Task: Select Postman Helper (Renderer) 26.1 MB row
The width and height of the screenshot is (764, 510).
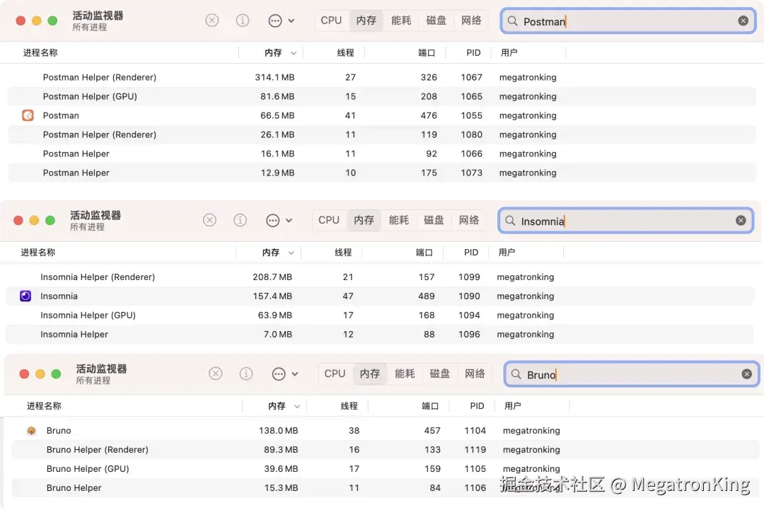Action: pyautogui.click(x=382, y=134)
